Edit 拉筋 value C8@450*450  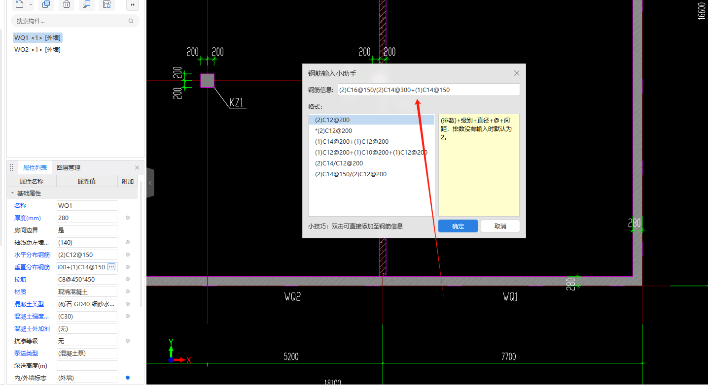(x=87, y=280)
